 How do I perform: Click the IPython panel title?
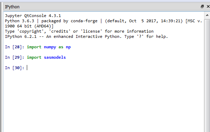[12, 7]
